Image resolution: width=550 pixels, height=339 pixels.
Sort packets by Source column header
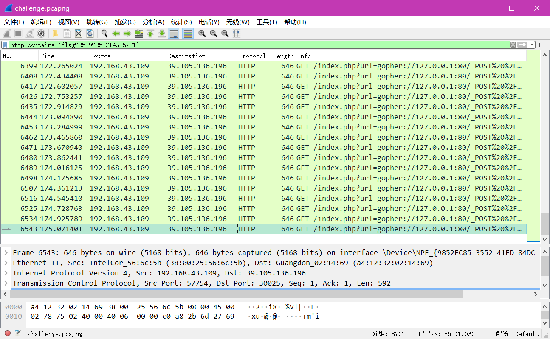tap(127, 56)
